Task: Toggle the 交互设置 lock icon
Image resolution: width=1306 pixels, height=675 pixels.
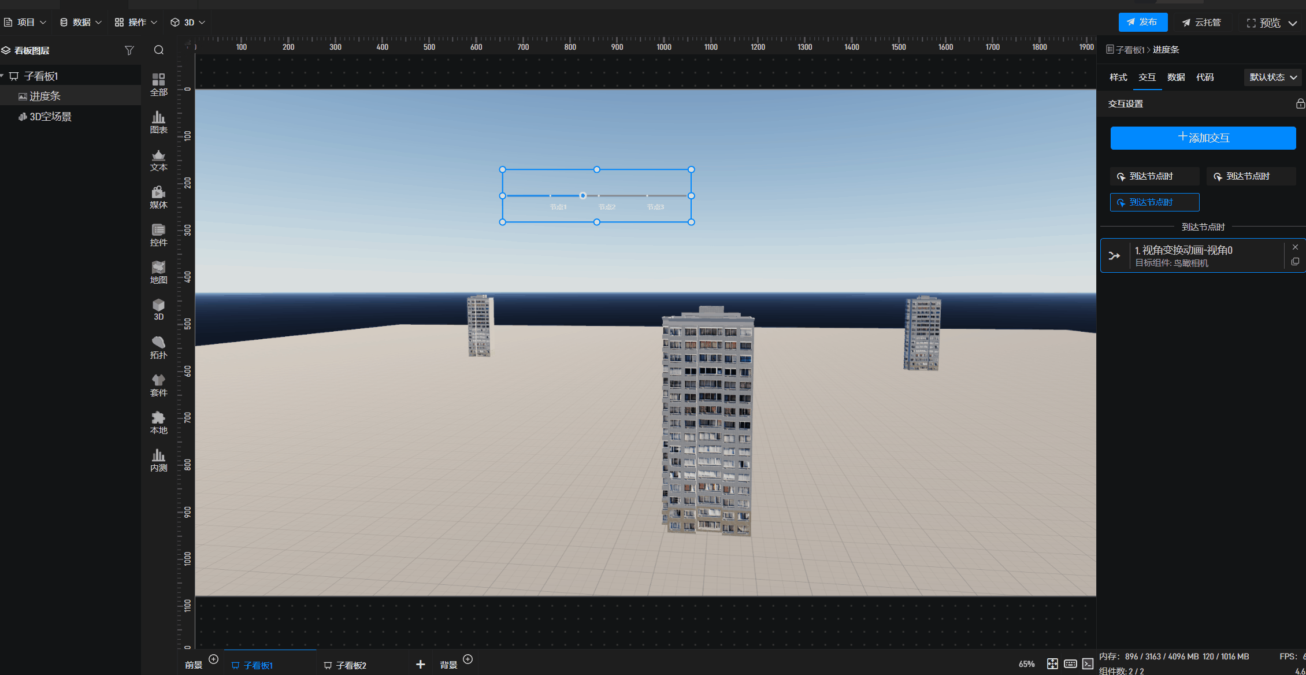Action: tap(1300, 103)
